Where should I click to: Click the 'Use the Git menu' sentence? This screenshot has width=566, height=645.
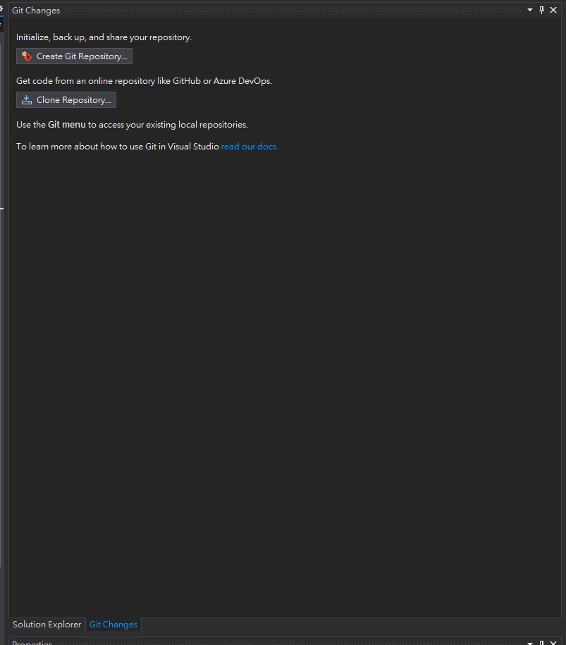pyautogui.click(x=132, y=124)
